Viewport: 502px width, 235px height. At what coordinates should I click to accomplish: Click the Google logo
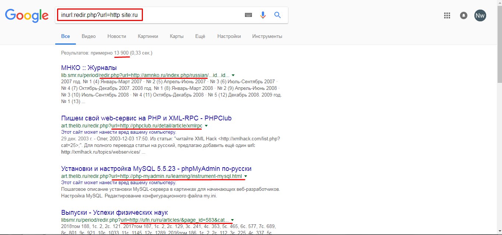(27, 15)
